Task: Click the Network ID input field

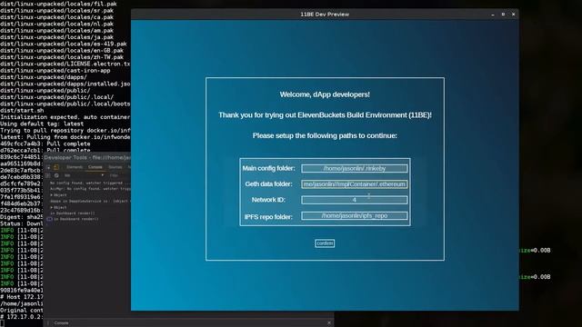Action: (x=355, y=200)
